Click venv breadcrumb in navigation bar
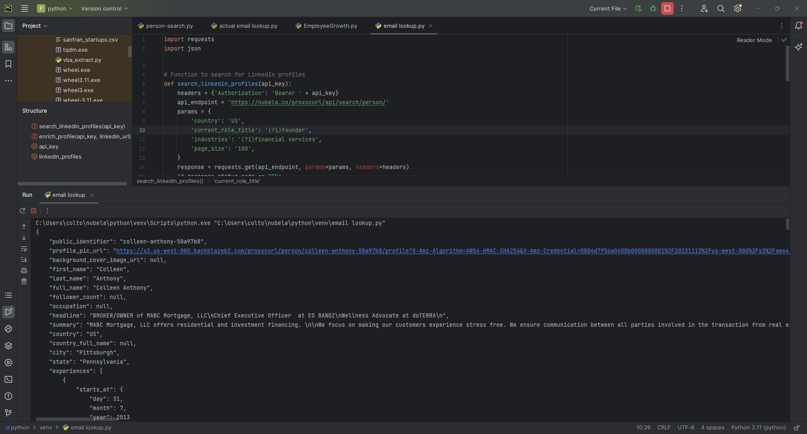 pos(46,428)
